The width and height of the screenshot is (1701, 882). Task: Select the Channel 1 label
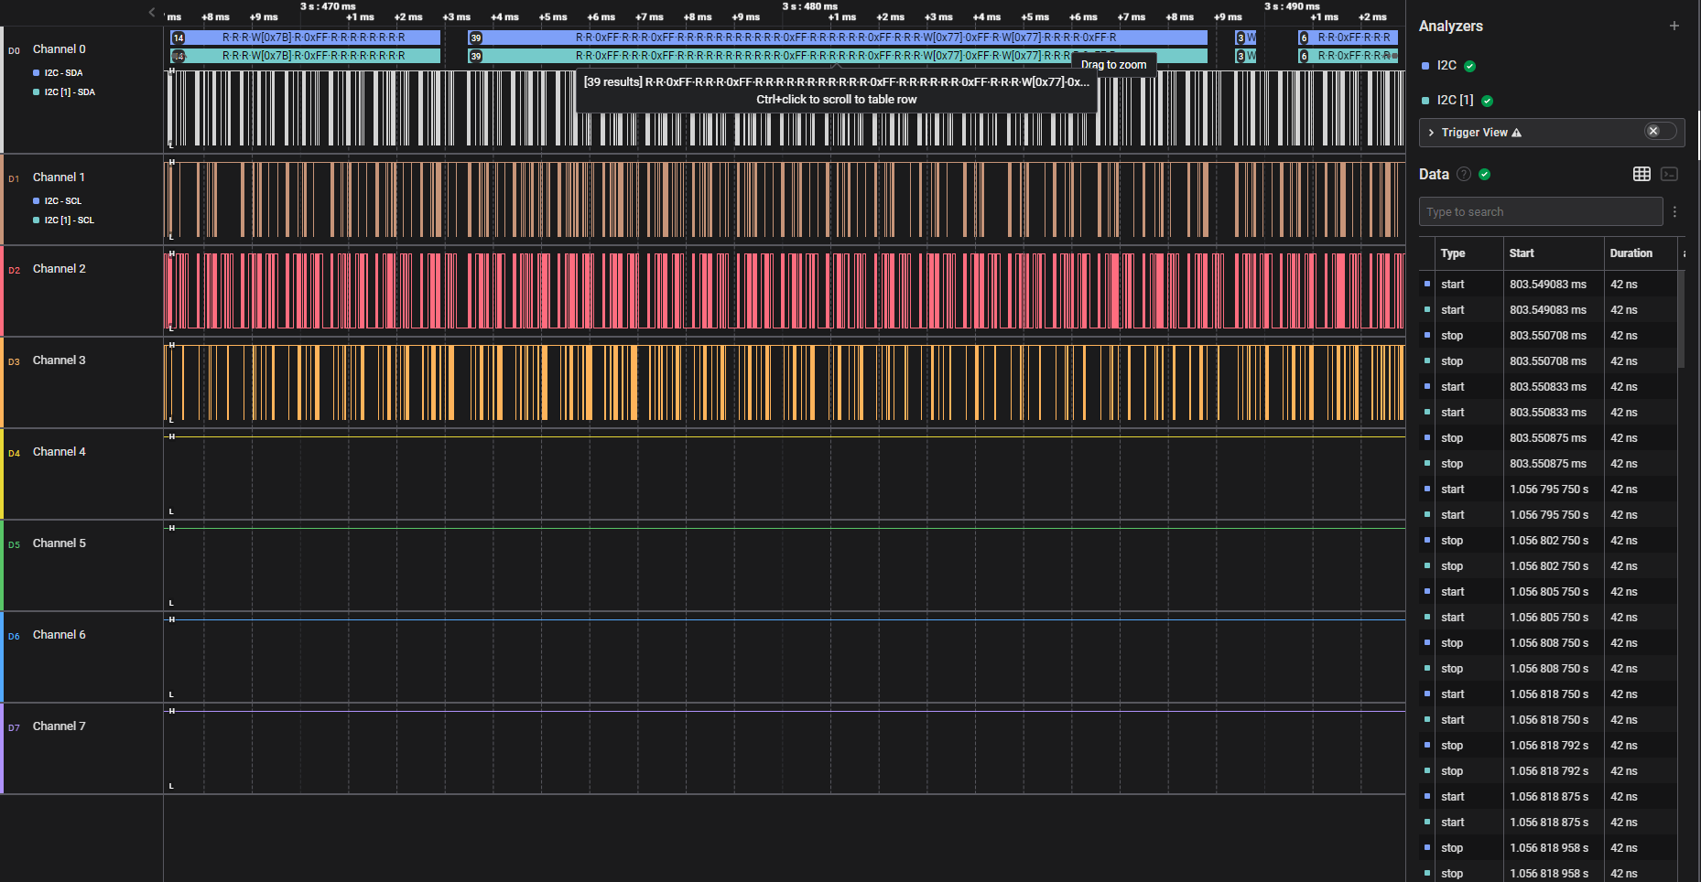[59, 177]
